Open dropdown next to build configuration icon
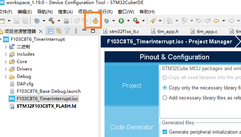 coord(44,21)
